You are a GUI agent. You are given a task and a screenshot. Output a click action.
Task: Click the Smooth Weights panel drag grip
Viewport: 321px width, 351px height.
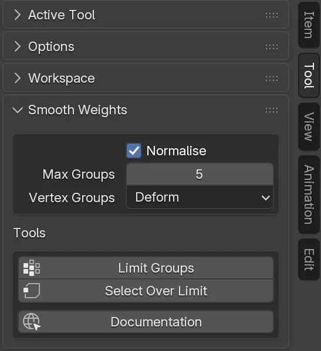pos(272,110)
